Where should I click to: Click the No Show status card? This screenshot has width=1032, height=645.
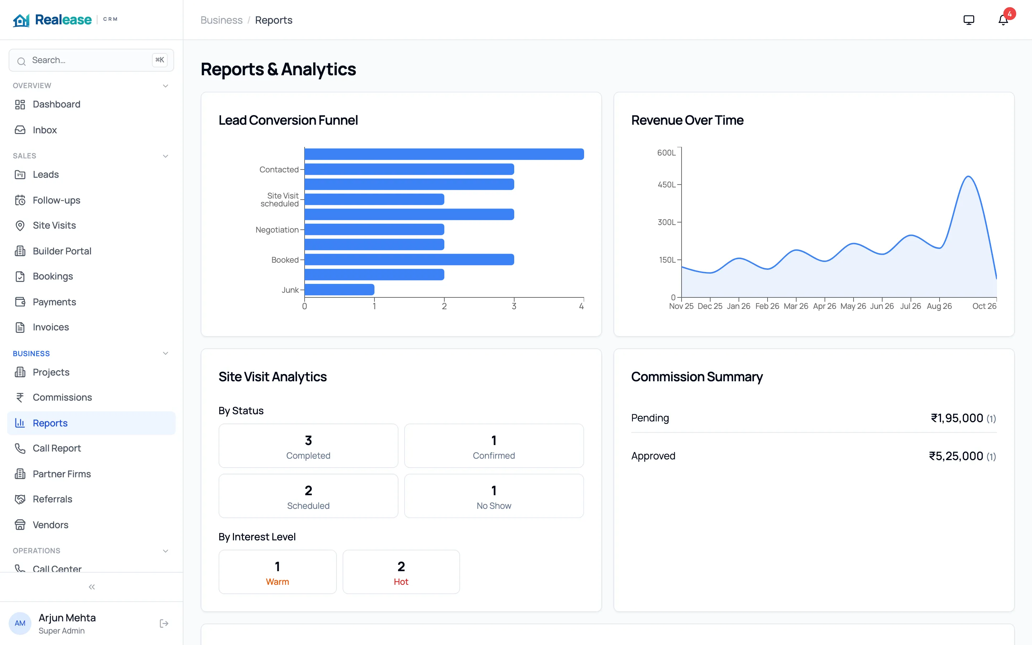coord(494,496)
